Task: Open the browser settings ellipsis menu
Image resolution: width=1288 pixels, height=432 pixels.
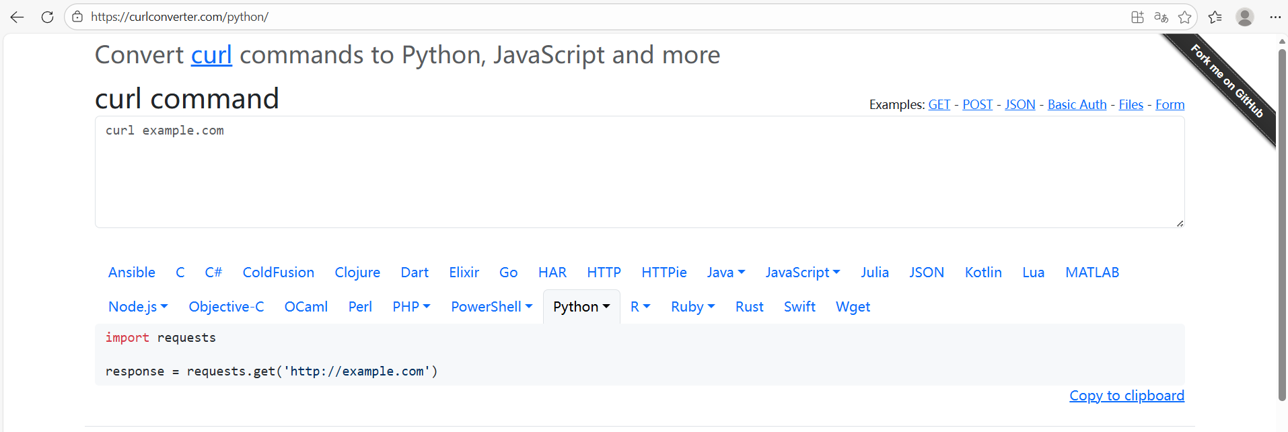Action: tap(1275, 17)
